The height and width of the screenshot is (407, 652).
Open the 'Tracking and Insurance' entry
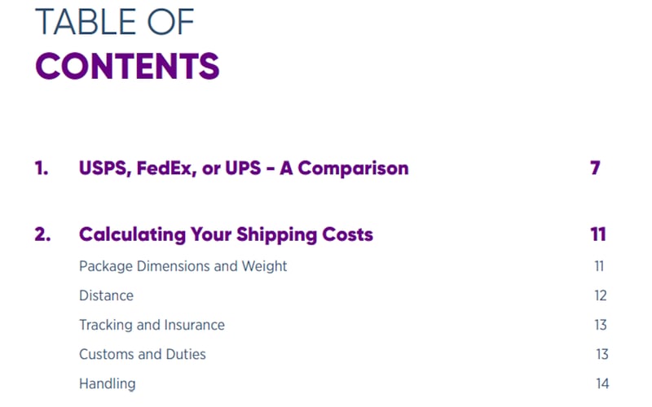(152, 325)
